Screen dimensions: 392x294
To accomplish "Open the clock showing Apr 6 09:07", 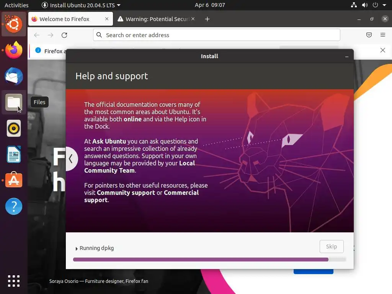I will (x=210, y=5).
